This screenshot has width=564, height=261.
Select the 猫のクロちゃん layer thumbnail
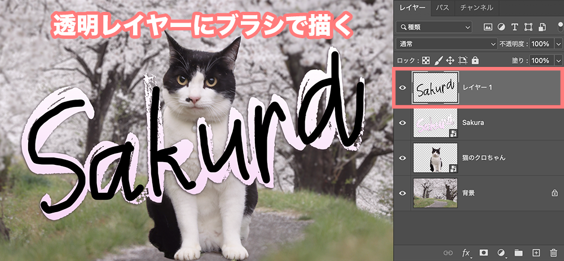(x=435, y=157)
